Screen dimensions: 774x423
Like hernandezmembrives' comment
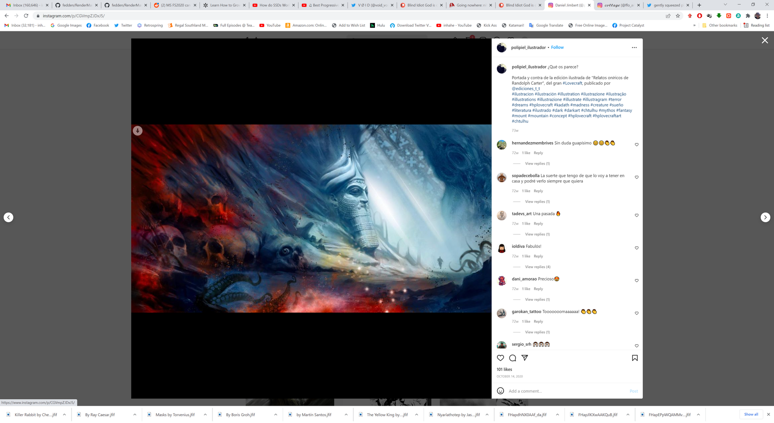[636, 145]
